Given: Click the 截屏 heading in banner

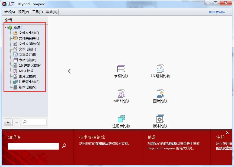Looking at the screenshot, I should pyautogui.click(x=152, y=137).
